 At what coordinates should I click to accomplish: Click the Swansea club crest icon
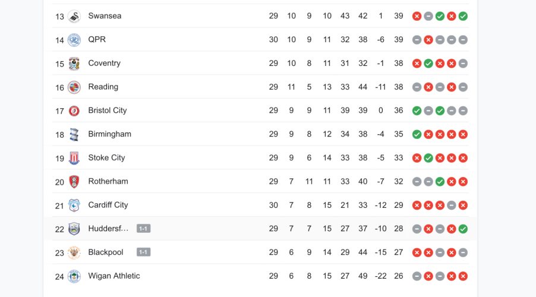(x=74, y=16)
